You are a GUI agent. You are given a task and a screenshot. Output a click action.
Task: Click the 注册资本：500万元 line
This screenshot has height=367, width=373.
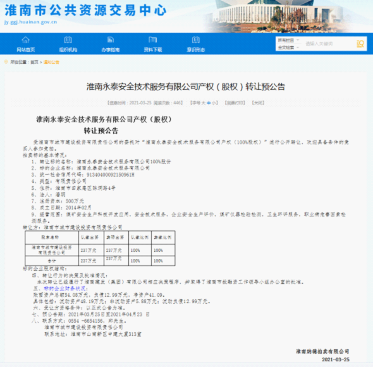(58, 201)
